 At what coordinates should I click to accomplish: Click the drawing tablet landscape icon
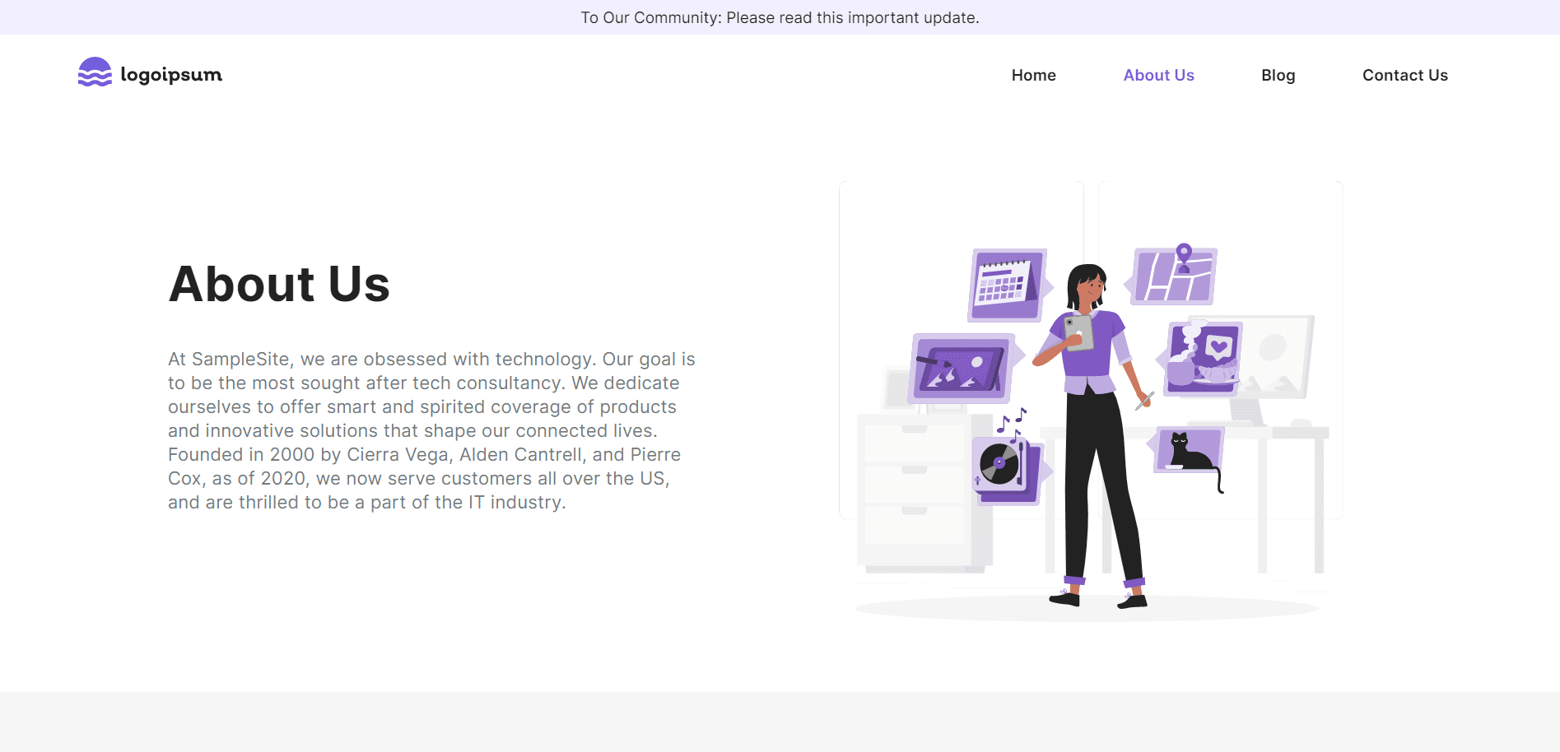point(961,369)
